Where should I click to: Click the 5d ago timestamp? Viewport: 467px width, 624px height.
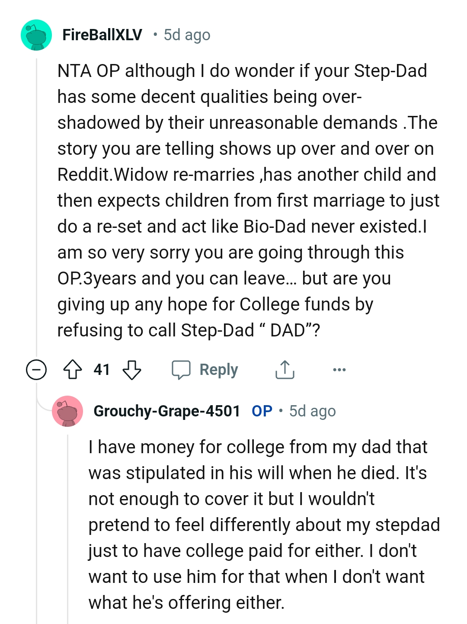[186, 35]
